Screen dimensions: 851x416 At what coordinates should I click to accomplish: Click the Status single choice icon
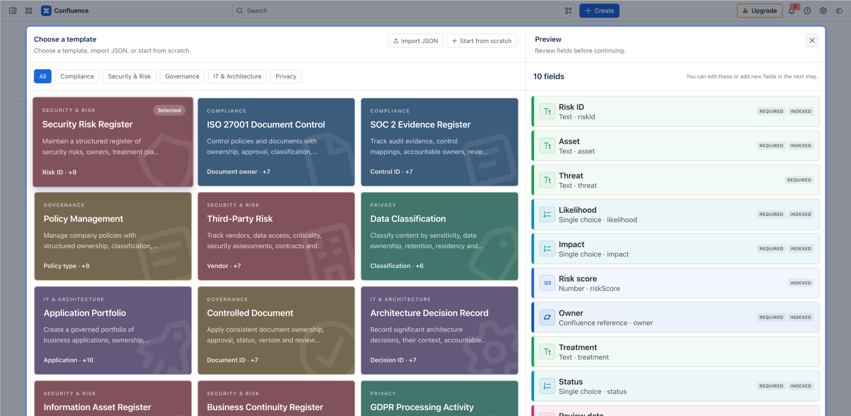pyautogui.click(x=547, y=386)
